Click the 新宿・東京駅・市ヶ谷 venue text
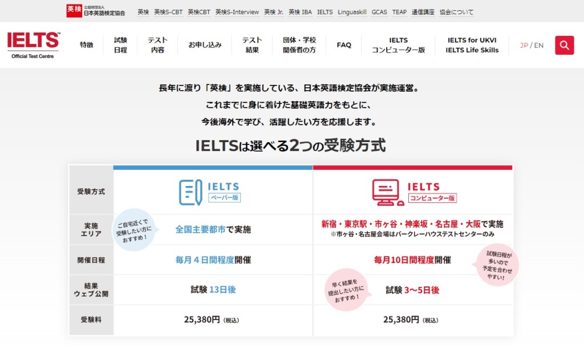Image resolution: width=584 pixels, height=345 pixels. 412,224
